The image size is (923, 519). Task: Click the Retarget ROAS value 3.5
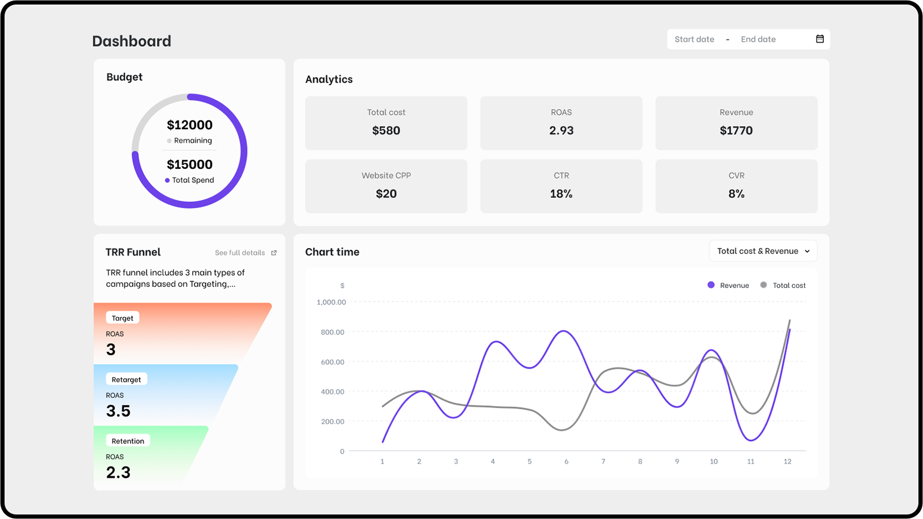pos(118,411)
